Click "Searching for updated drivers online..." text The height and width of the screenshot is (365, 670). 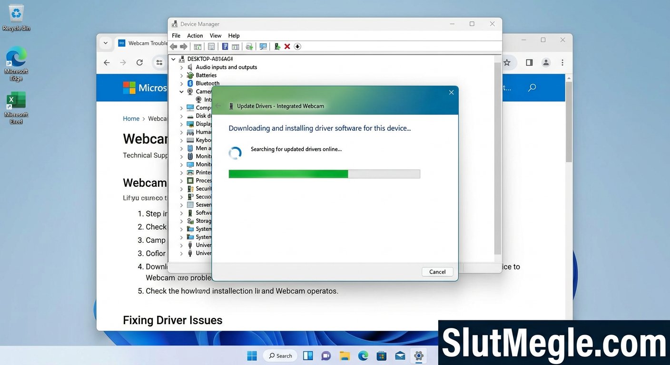click(x=296, y=149)
